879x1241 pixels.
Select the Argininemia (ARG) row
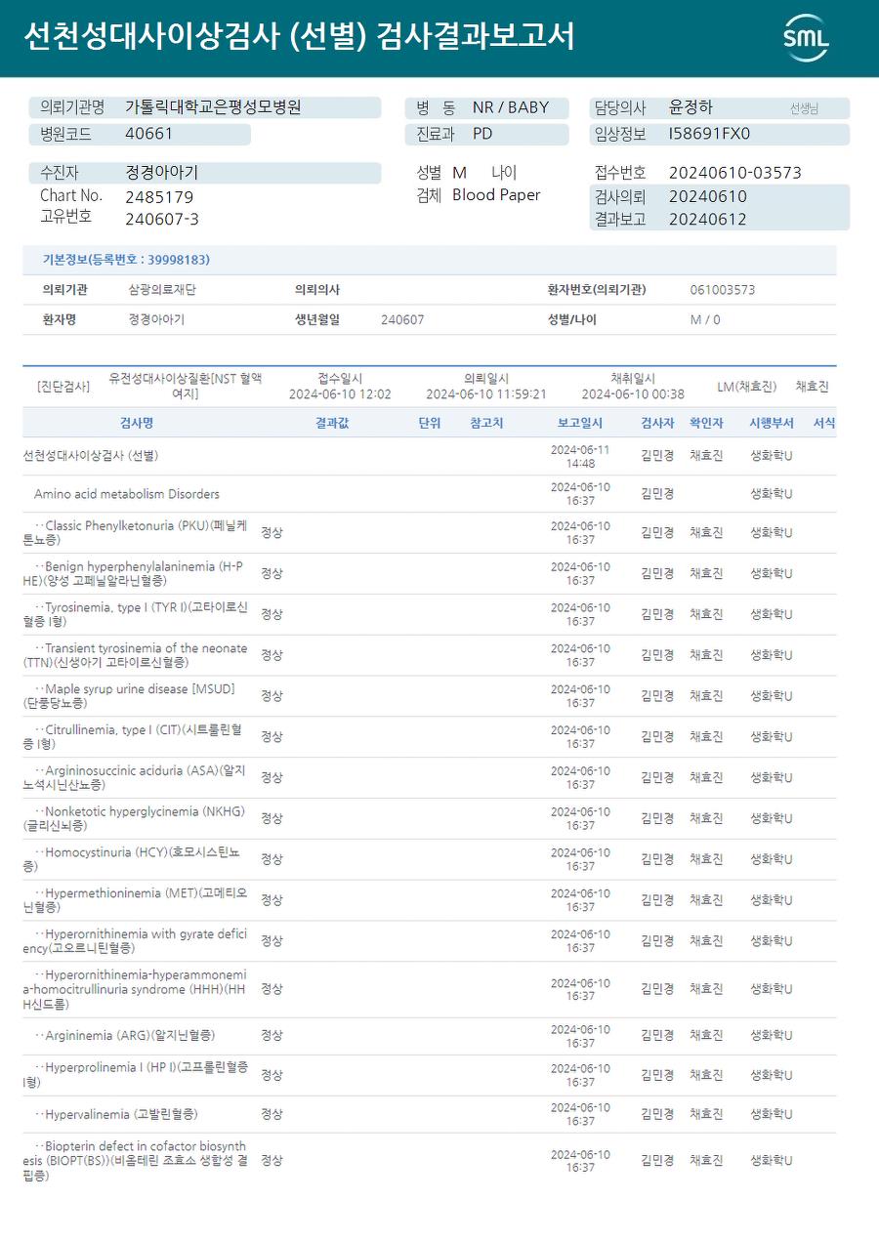pos(430,1036)
